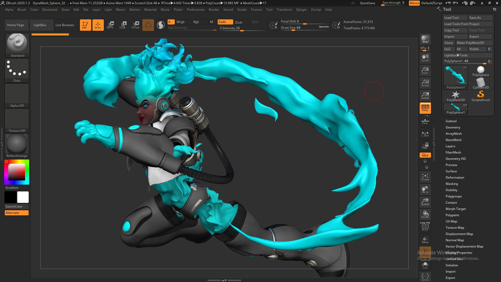Image resolution: width=501 pixels, height=282 pixels.
Task: Open the Zplugin menu
Action: point(301,10)
